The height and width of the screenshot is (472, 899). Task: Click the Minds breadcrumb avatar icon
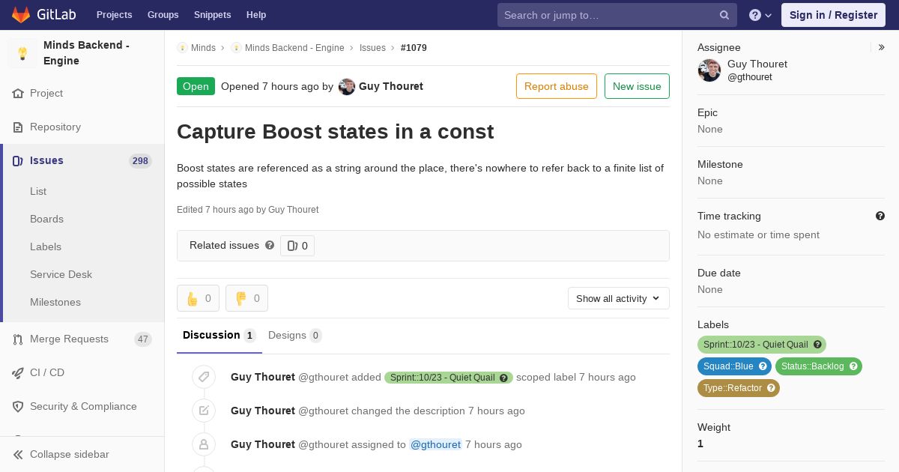pos(182,48)
